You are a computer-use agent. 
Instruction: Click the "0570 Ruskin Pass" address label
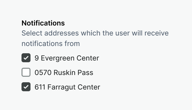[64, 73]
